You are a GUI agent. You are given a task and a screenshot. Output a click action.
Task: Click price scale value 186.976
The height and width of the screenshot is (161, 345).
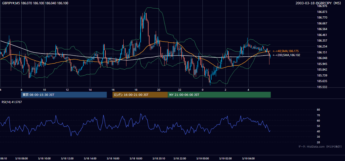point(322,6)
